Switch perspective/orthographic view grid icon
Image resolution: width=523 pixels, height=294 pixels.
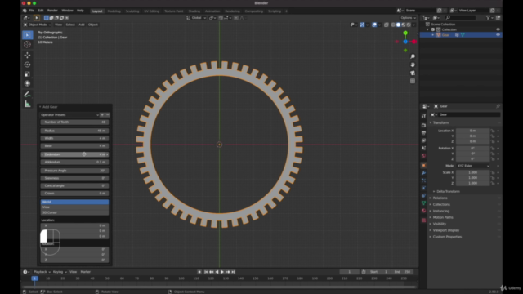click(413, 81)
